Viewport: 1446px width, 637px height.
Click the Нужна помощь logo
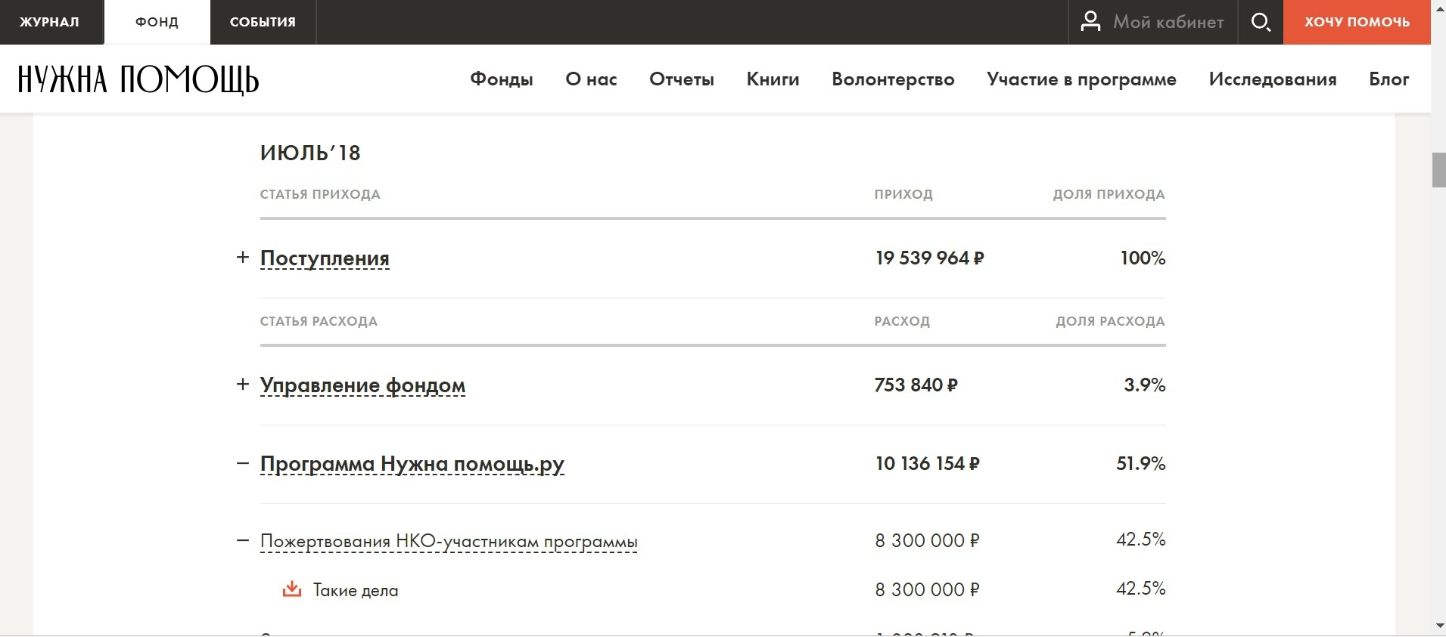pyautogui.click(x=138, y=79)
